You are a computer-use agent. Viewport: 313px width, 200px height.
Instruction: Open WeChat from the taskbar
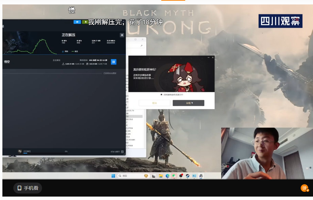[x=174, y=176]
